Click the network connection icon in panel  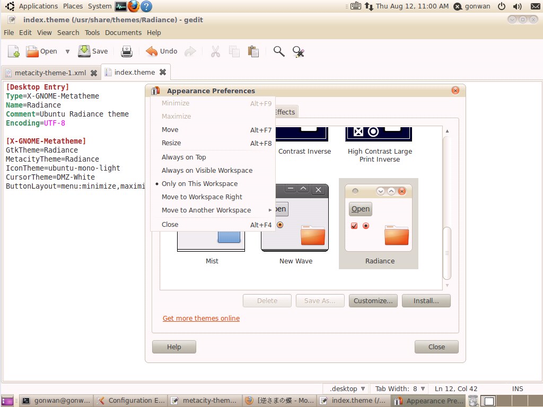coord(369,6)
